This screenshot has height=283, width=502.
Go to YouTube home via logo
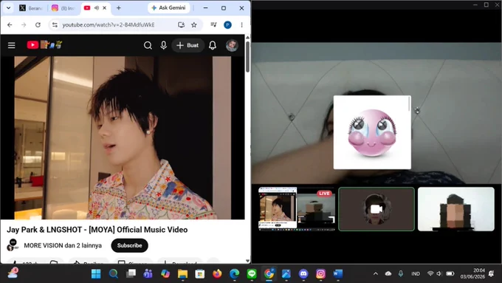[44, 45]
